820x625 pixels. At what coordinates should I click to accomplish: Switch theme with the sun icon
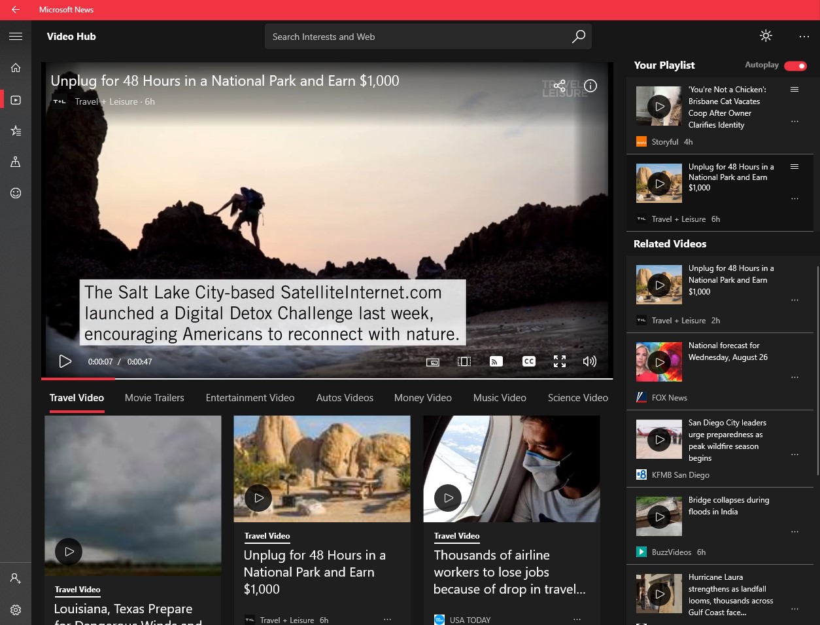766,36
